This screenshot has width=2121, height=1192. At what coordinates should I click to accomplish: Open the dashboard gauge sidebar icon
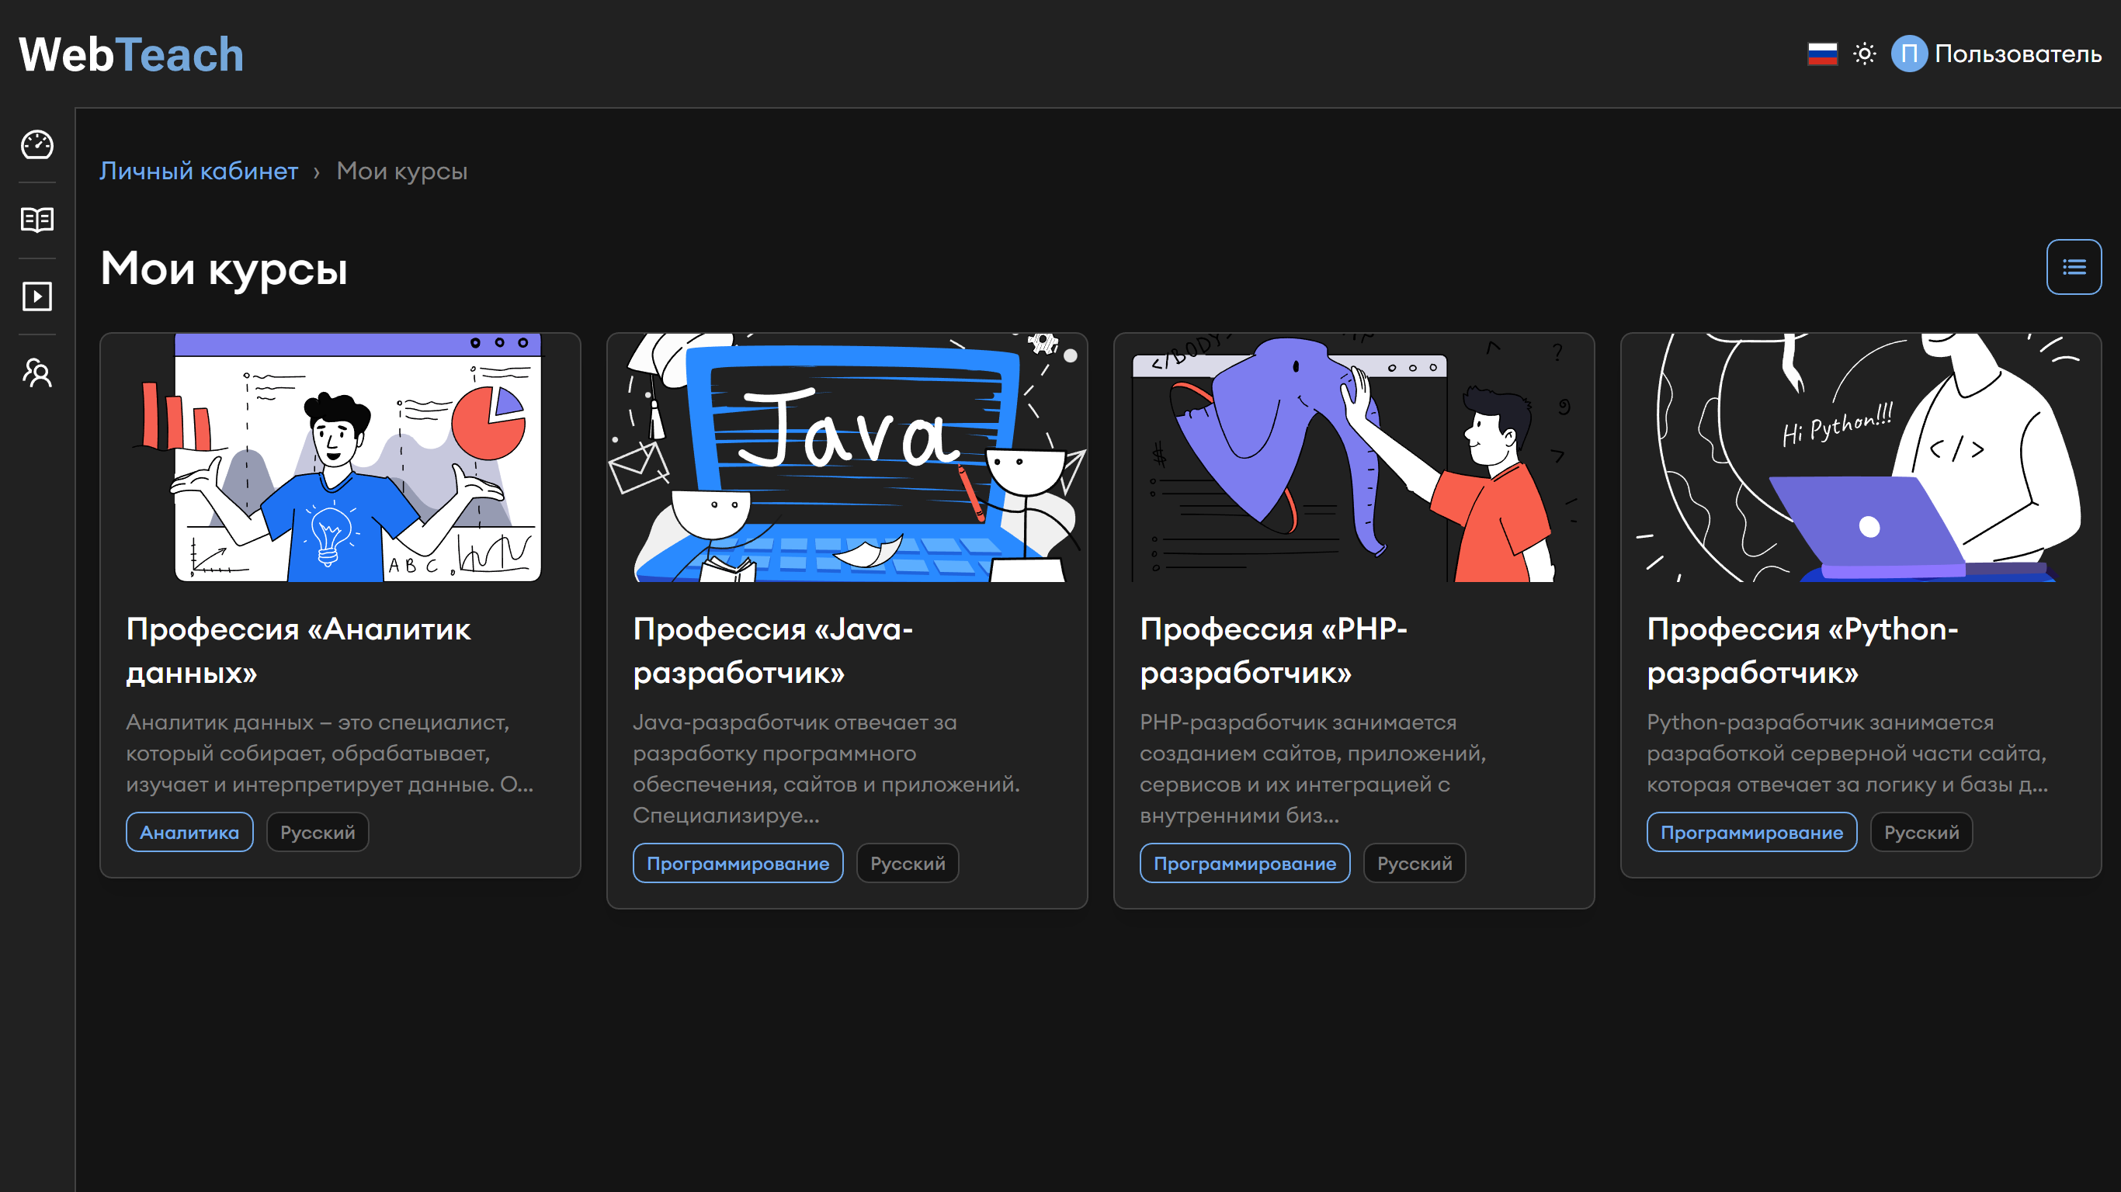click(x=37, y=145)
